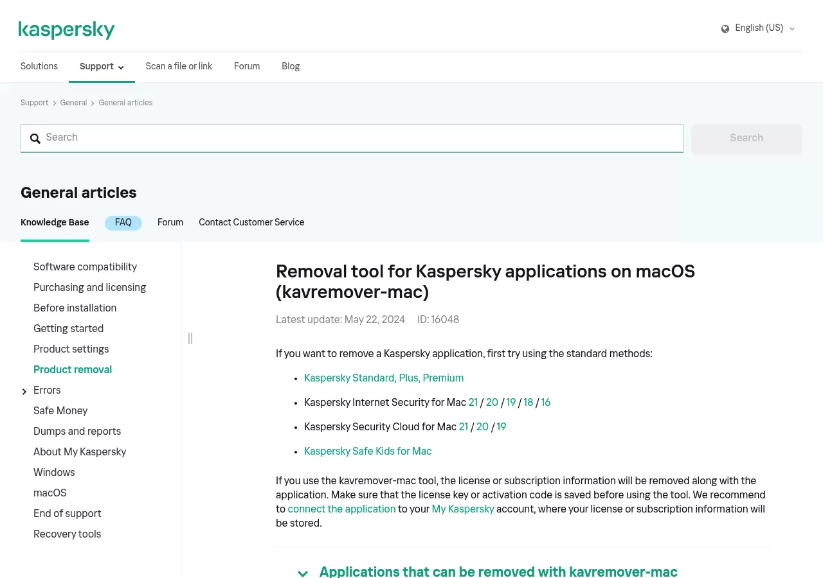
Task: Open End of support in sidebar
Action: [x=67, y=514]
